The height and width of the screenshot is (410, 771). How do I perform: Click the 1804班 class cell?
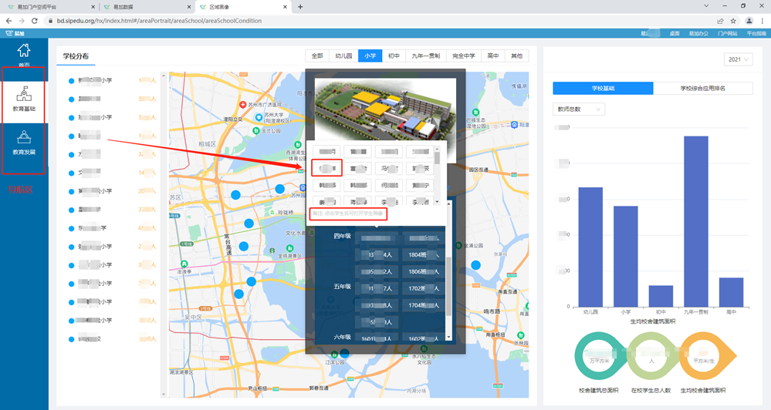click(424, 255)
